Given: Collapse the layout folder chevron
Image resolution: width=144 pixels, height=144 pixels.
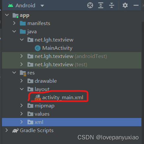Looking at the screenshot, I should [22, 89].
